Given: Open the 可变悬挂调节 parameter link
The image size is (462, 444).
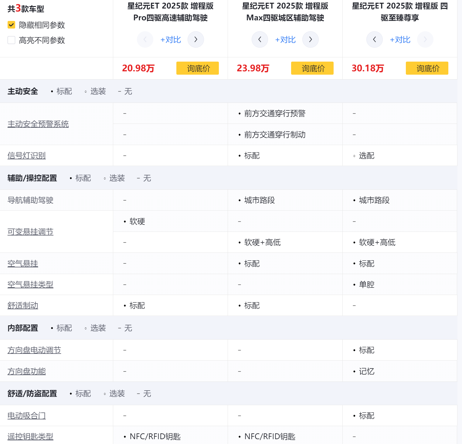Looking at the screenshot, I should click(x=30, y=232).
